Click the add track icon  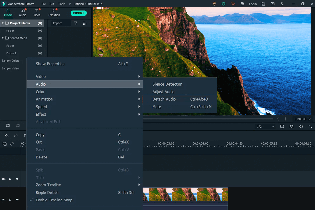tap(4, 144)
